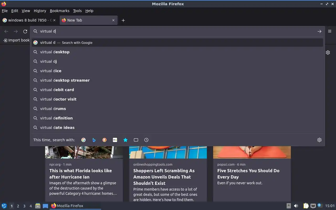Open search settings gear in the dropdown
This screenshot has height=210, width=336.
point(319,140)
